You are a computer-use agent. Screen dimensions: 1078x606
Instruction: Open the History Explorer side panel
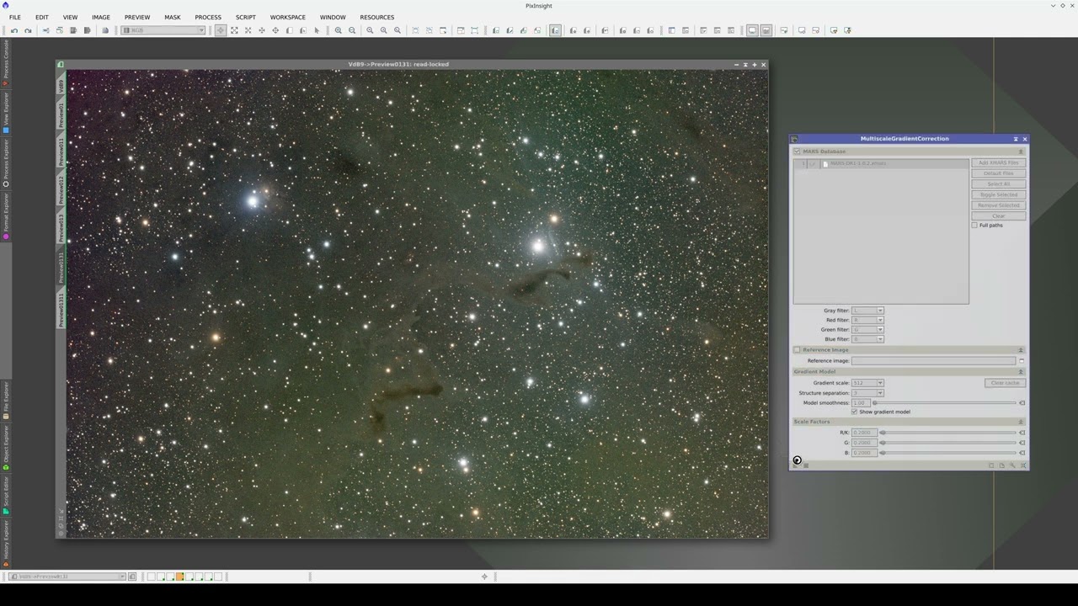pos(6,543)
